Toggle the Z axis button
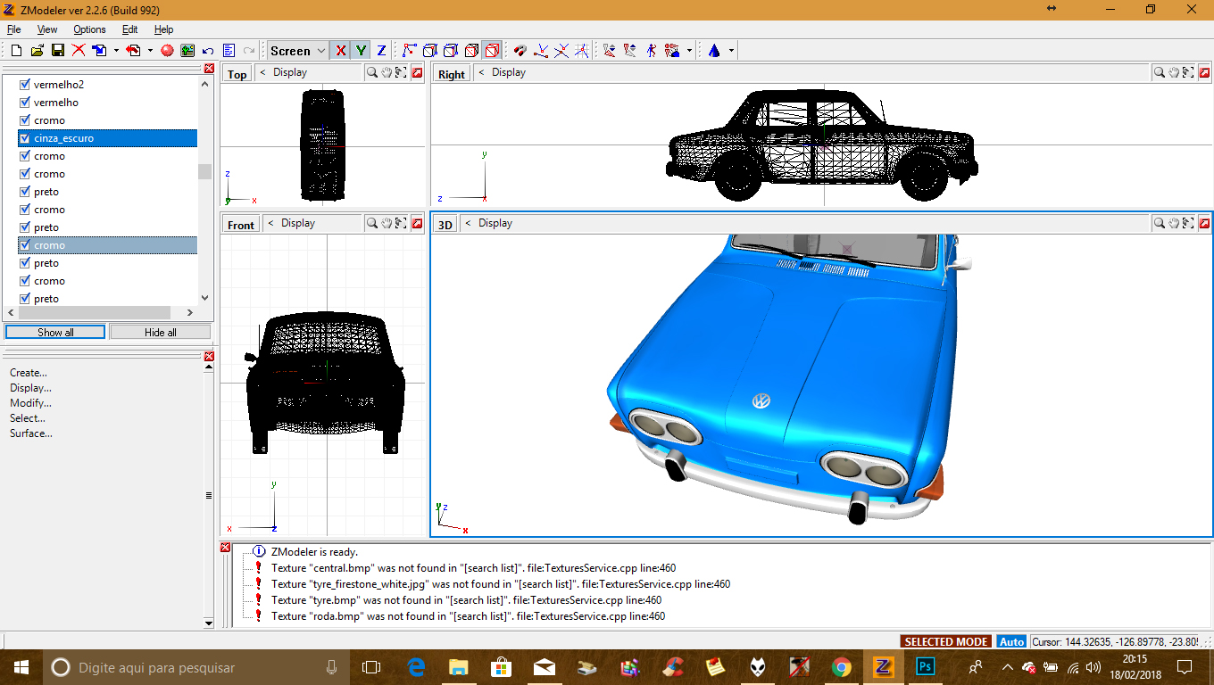This screenshot has height=685, width=1214. click(x=381, y=51)
